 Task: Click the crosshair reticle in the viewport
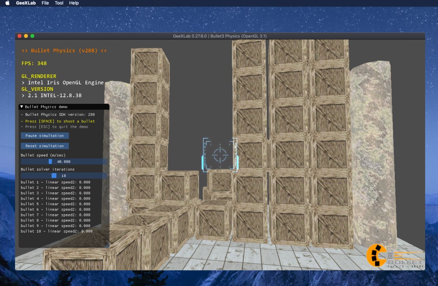click(220, 154)
